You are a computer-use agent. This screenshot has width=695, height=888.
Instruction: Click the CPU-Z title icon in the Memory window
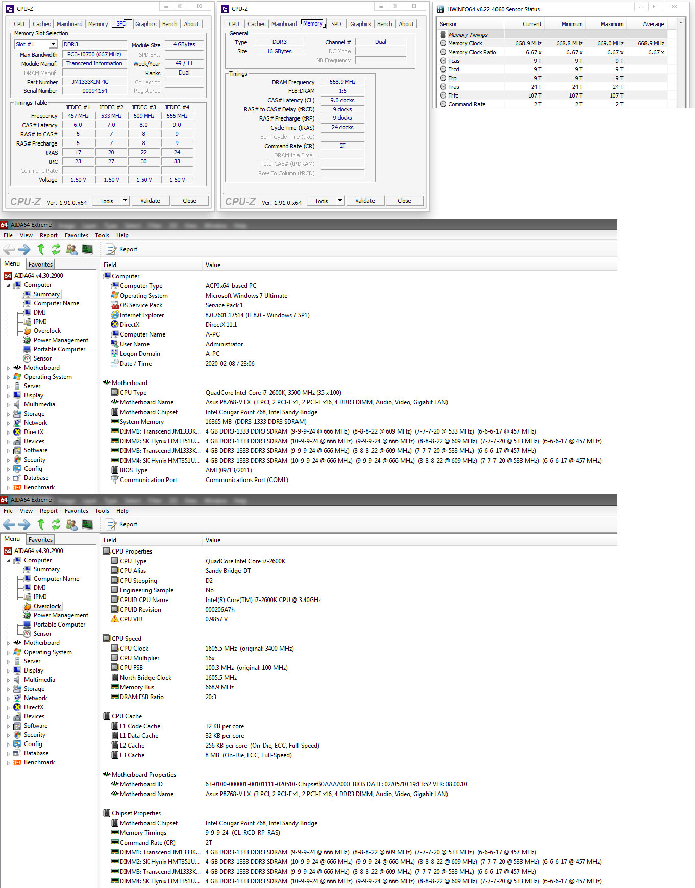click(x=225, y=9)
